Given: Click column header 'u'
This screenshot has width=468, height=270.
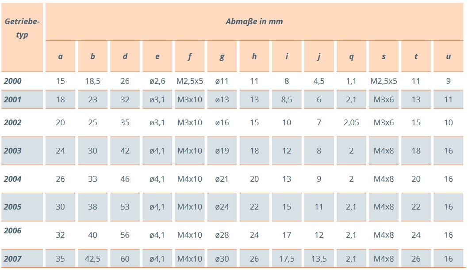Looking at the screenshot, I should click(448, 56).
